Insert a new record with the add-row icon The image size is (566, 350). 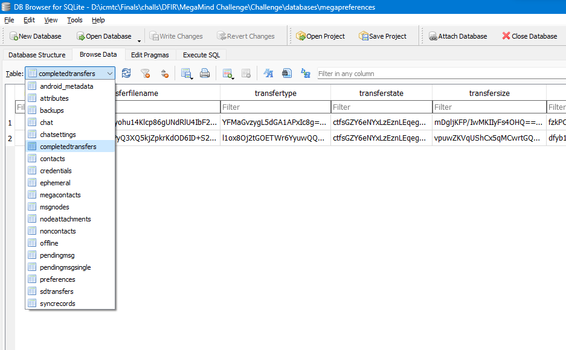228,73
